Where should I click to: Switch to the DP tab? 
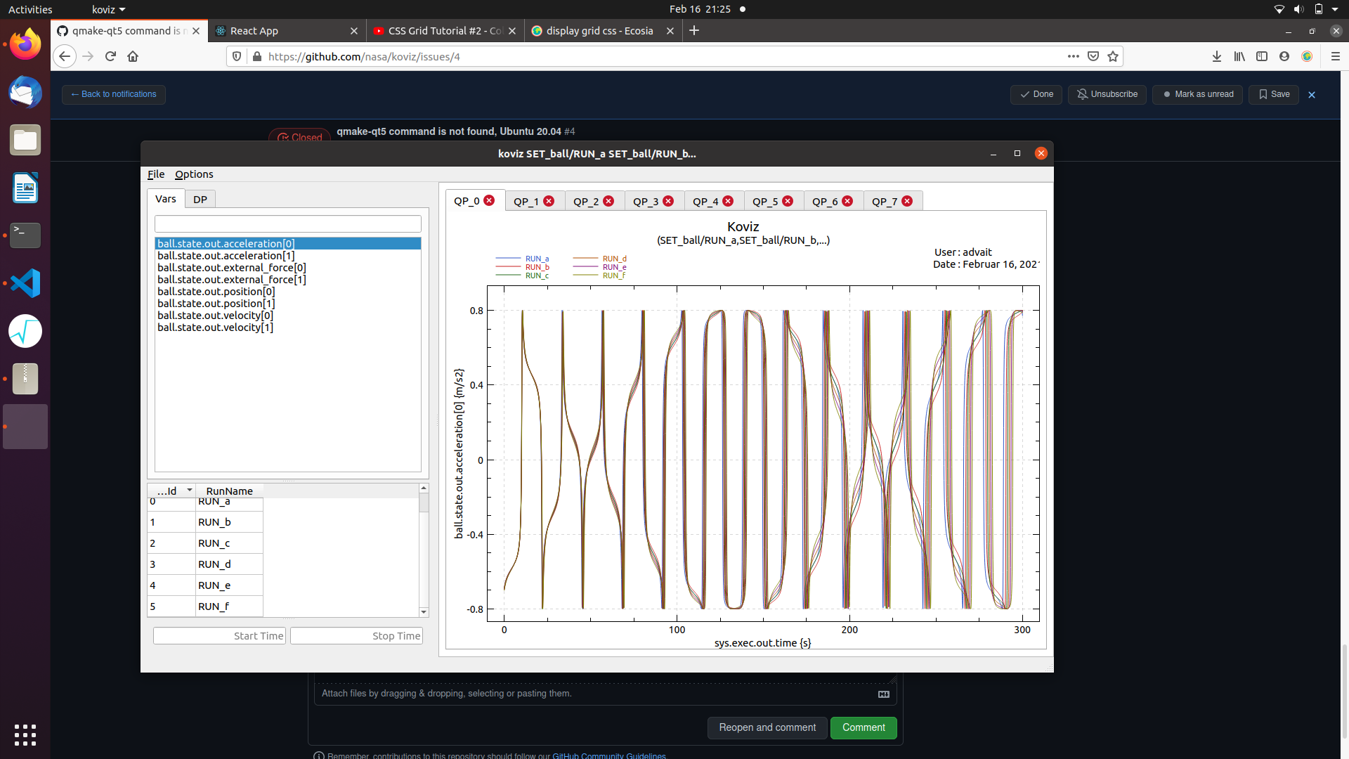(200, 200)
